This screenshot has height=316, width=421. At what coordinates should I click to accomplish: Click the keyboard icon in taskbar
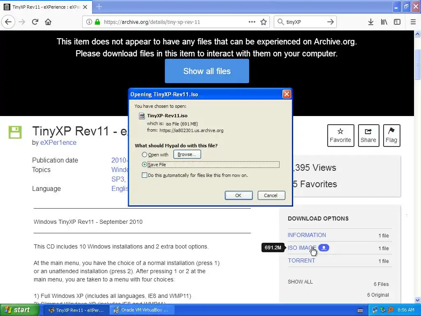tap(360, 310)
